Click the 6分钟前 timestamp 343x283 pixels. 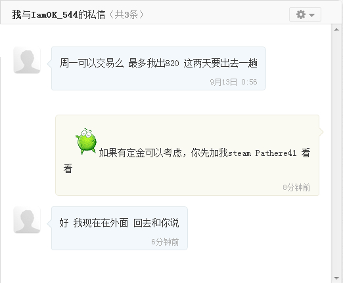(x=165, y=242)
